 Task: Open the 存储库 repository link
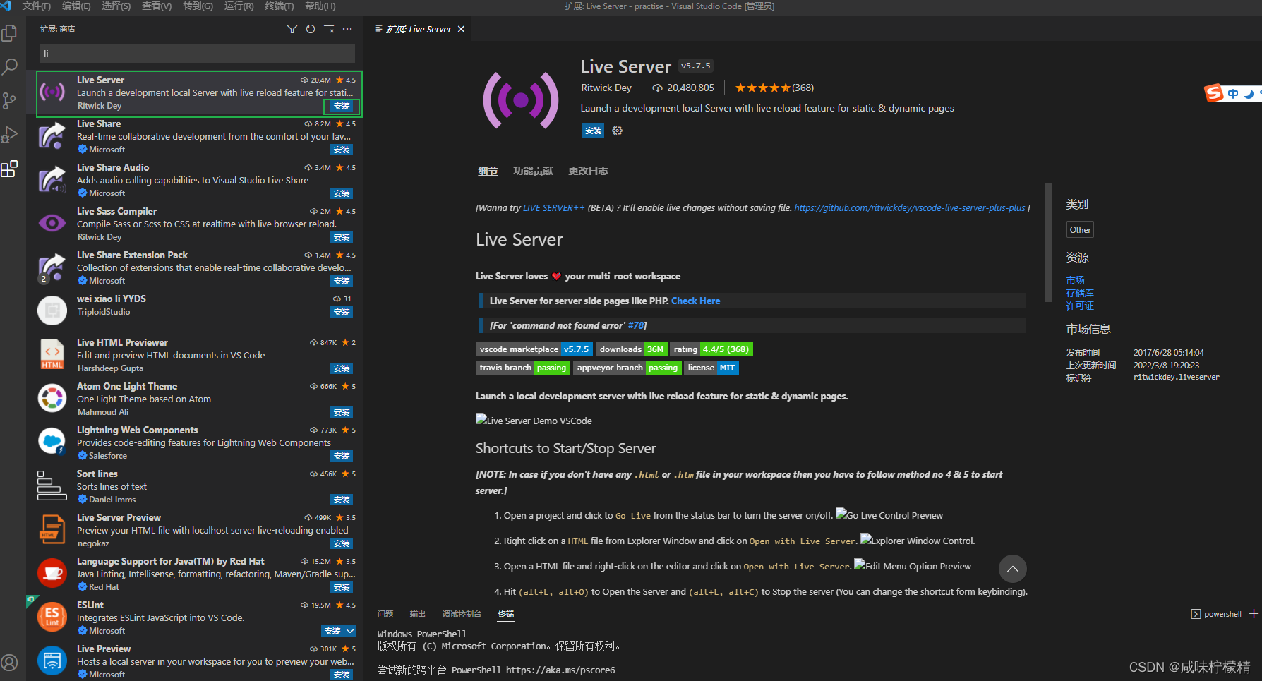tap(1080, 293)
